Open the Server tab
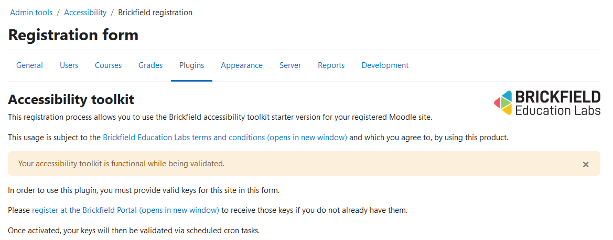The width and height of the screenshot is (613, 240). coord(290,65)
